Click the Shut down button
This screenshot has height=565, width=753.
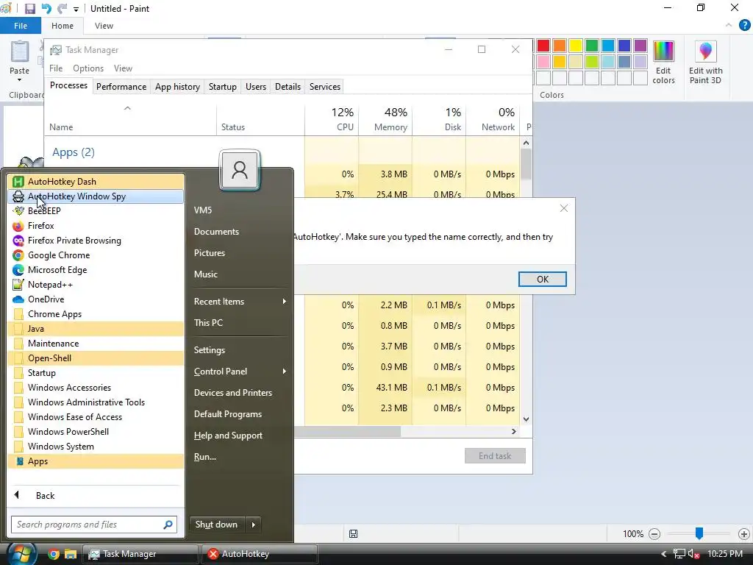click(x=217, y=525)
